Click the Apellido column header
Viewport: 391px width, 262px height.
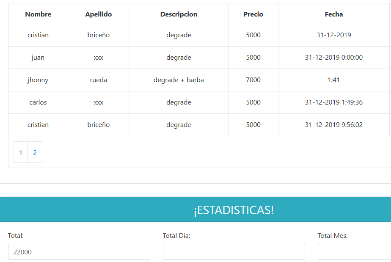click(99, 14)
